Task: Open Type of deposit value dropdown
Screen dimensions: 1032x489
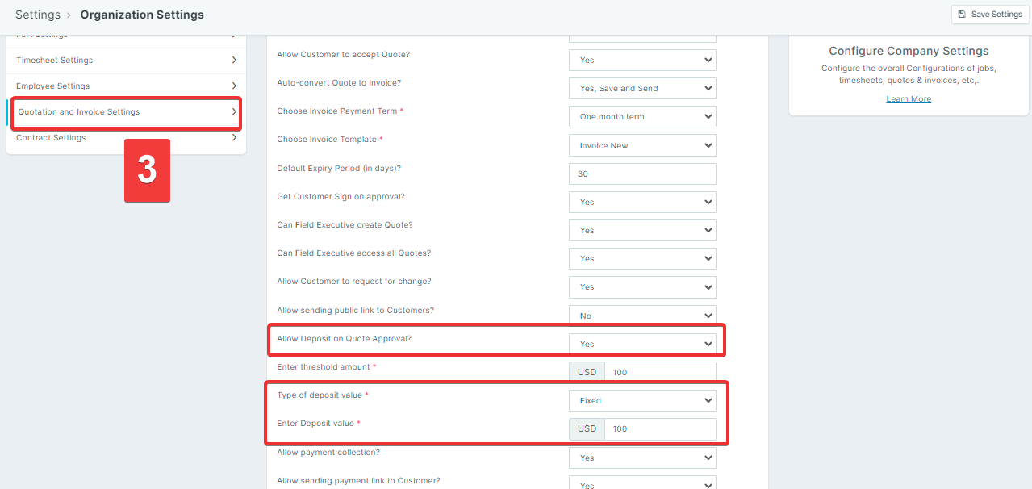Action: (642, 400)
